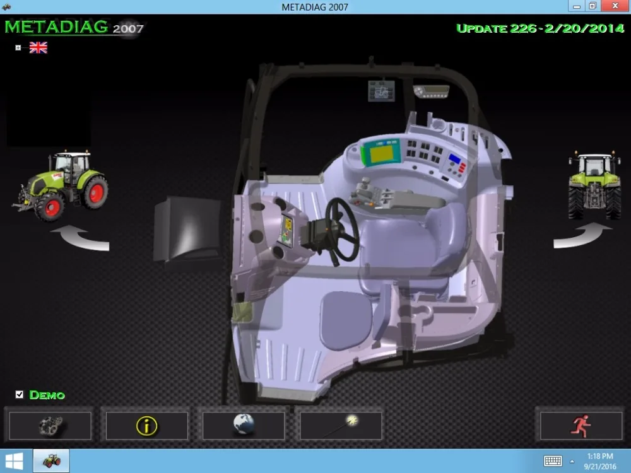
Task: Click the Update 226 - 2/20/2014 label
Action: [x=540, y=28]
